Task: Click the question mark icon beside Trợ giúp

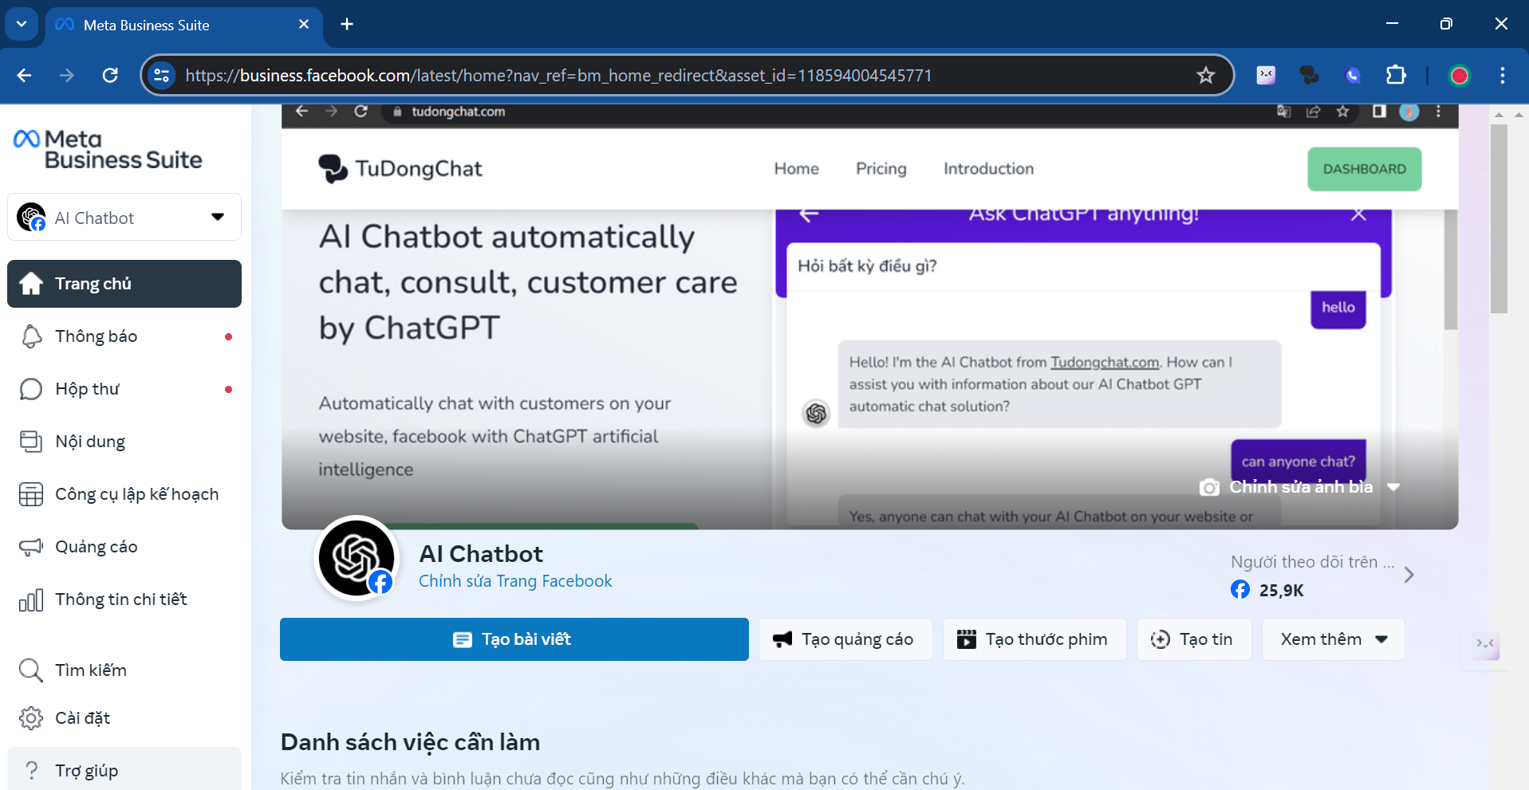Action: click(x=31, y=770)
